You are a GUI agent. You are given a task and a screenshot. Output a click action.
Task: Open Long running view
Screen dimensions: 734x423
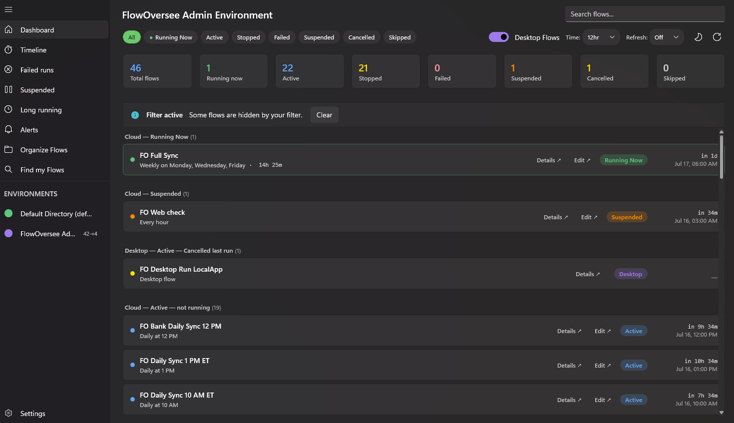click(54, 110)
